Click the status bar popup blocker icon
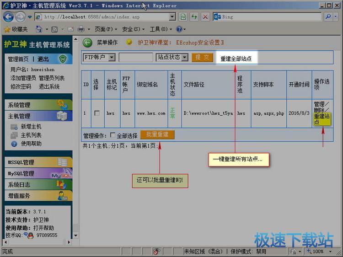This screenshot has height=257, width=343. (x=156, y=252)
